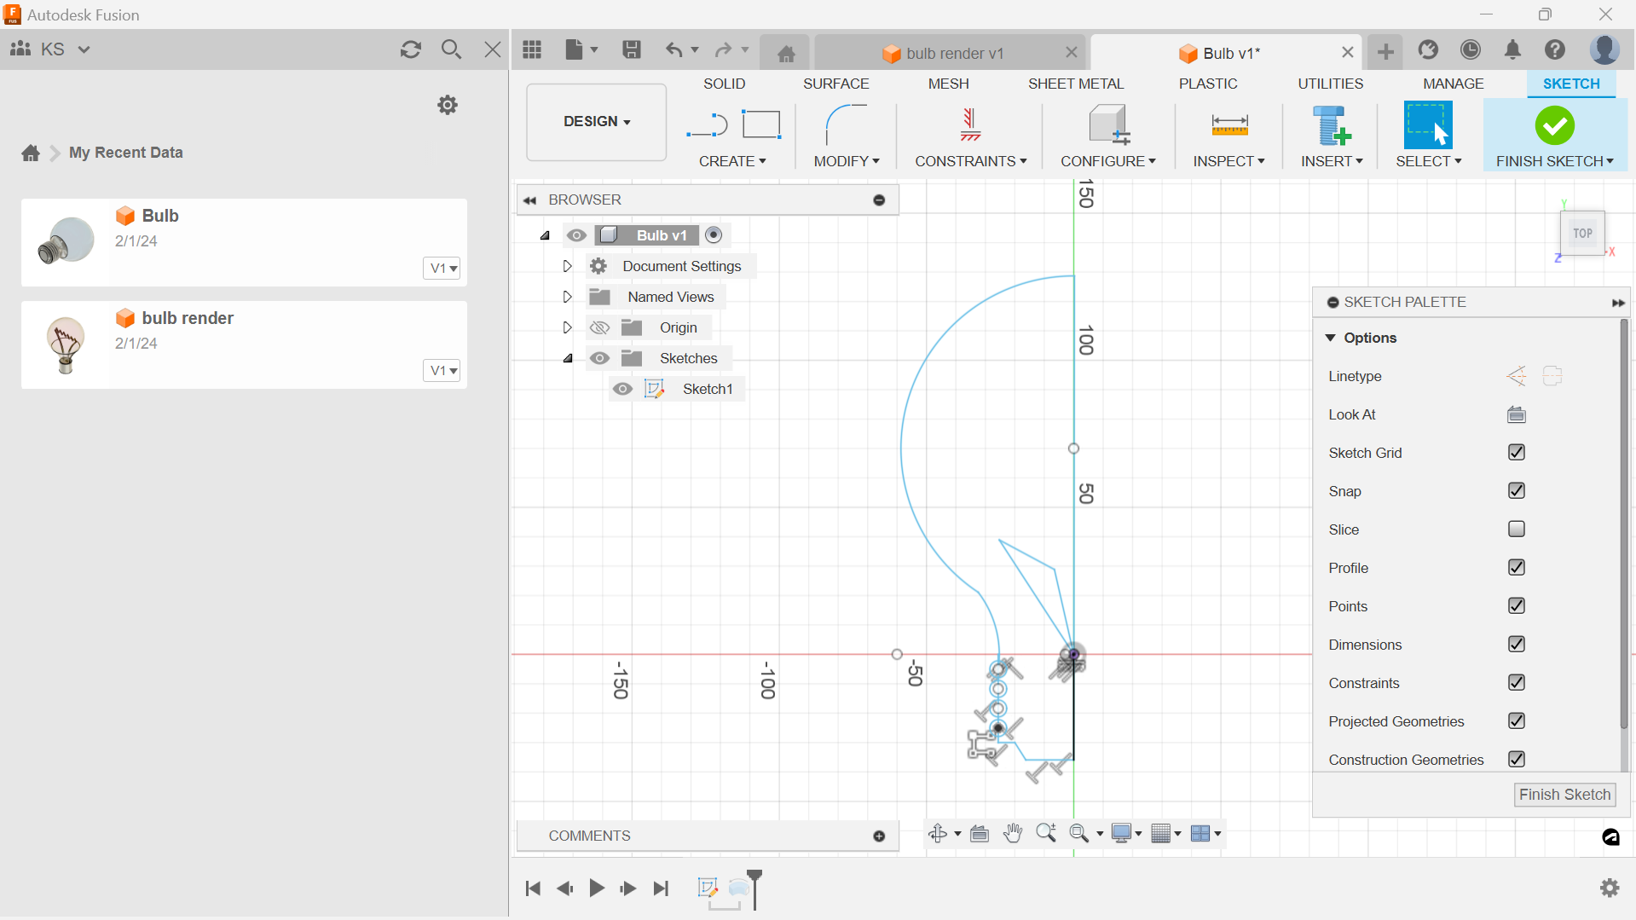Toggle Sketch1 visibility eye
Viewport: 1636px width, 920px height.
click(623, 390)
